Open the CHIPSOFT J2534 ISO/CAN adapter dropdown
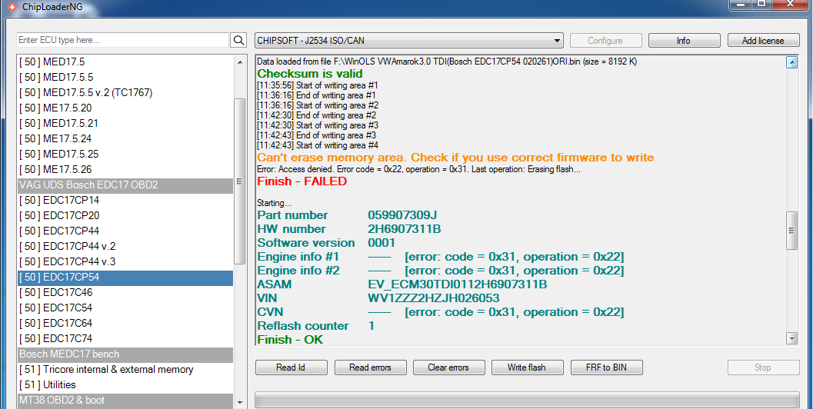The width and height of the screenshot is (813, 409). 409,41
